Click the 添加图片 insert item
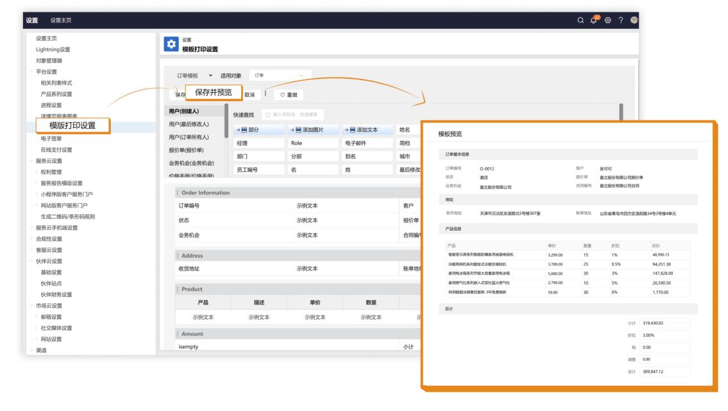 [312, 130]
